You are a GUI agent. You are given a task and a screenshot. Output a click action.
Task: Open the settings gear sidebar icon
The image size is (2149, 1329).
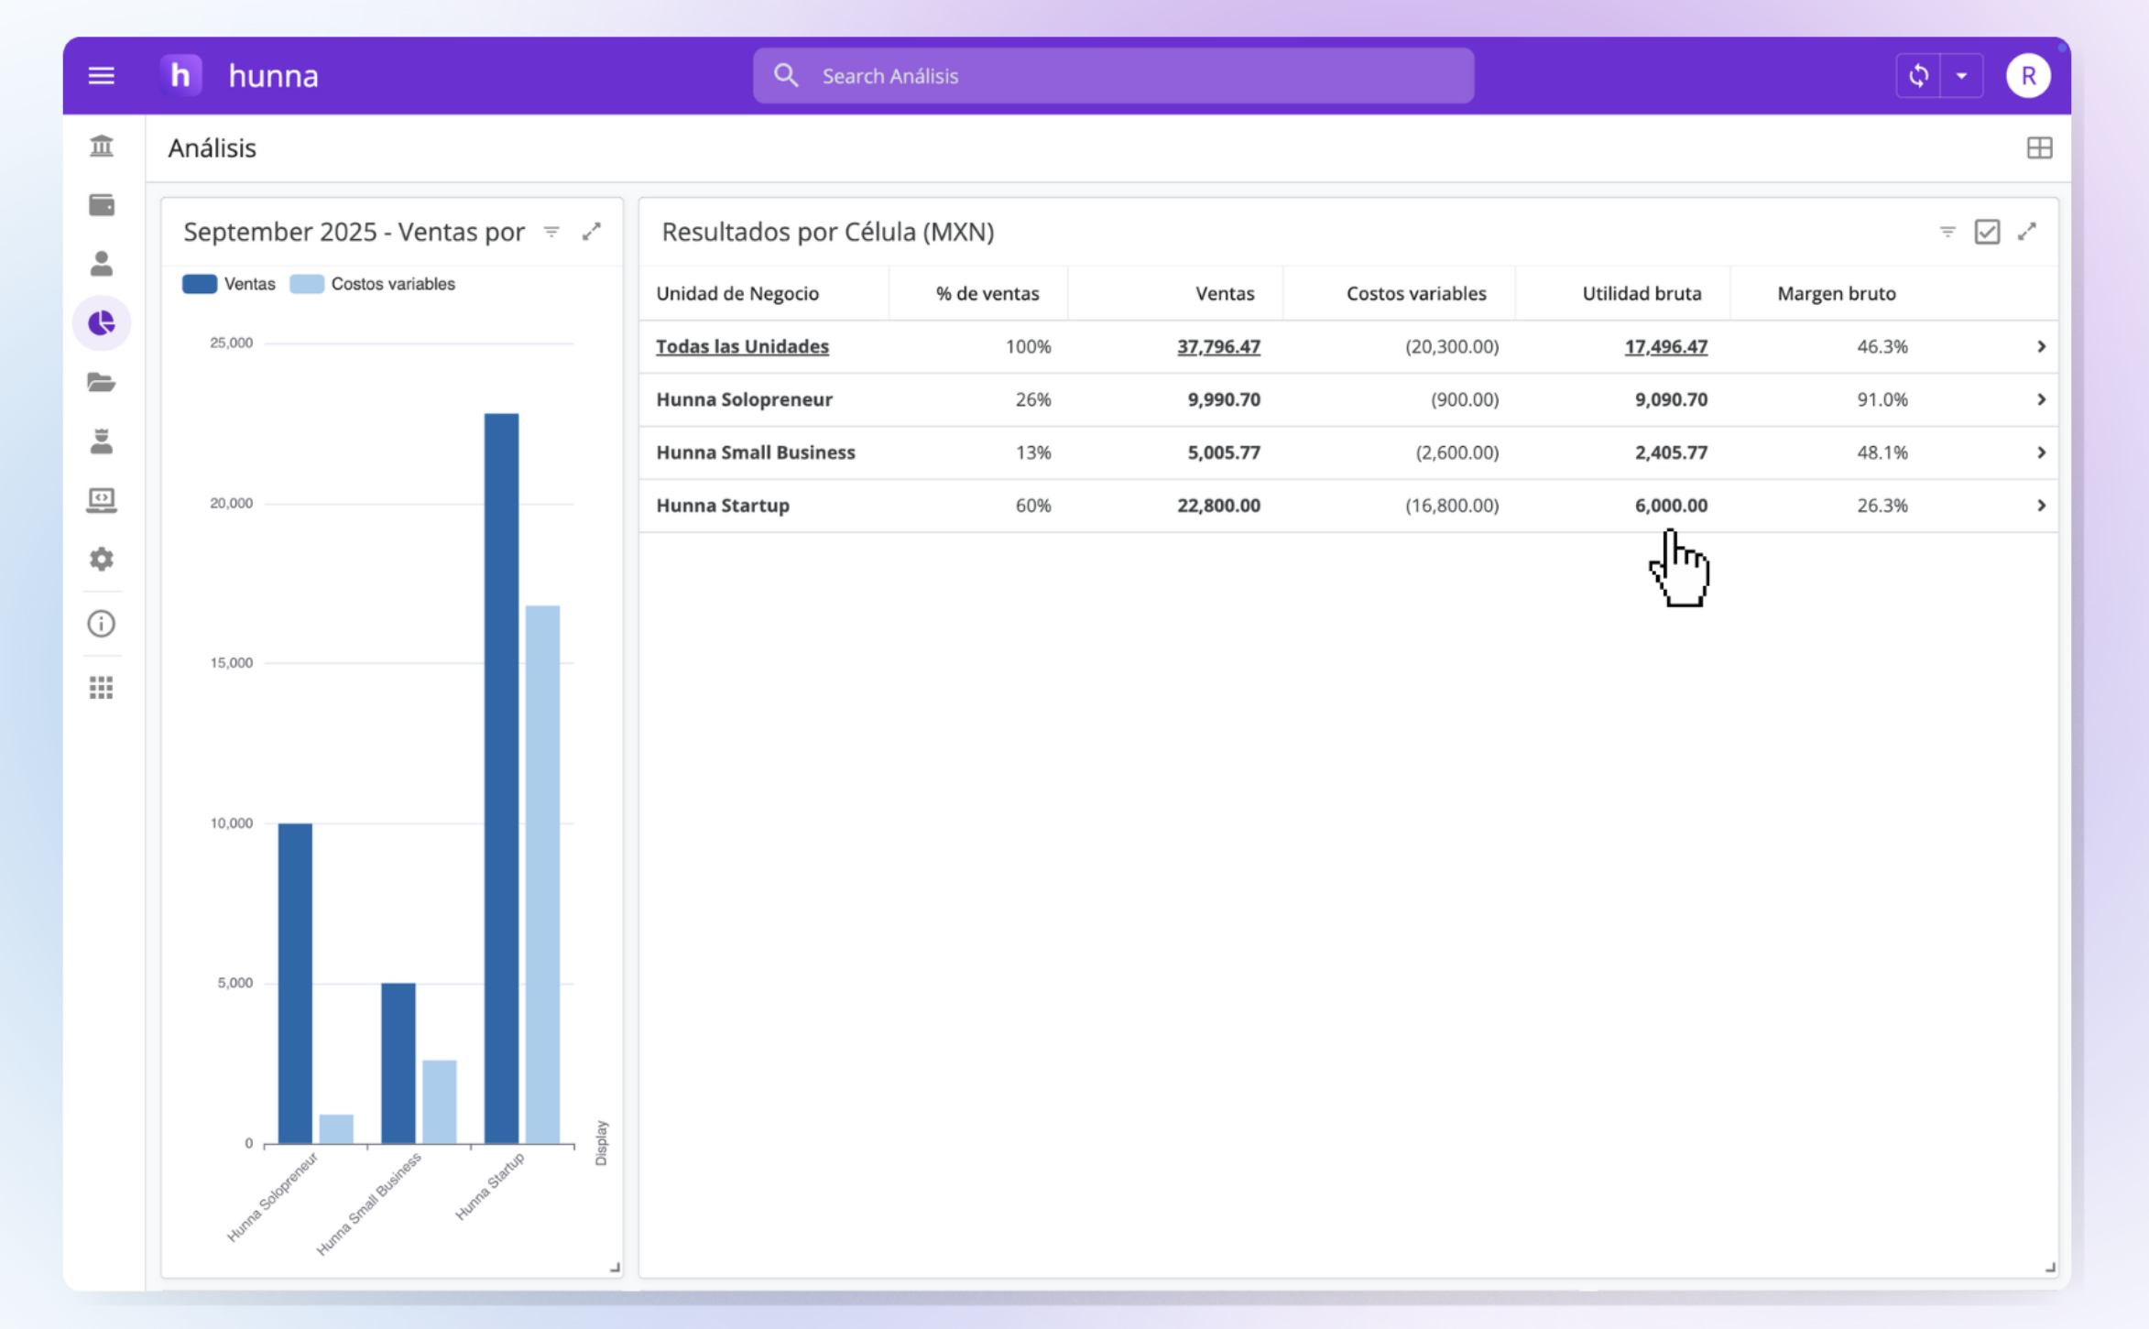[x=102, y=559]
